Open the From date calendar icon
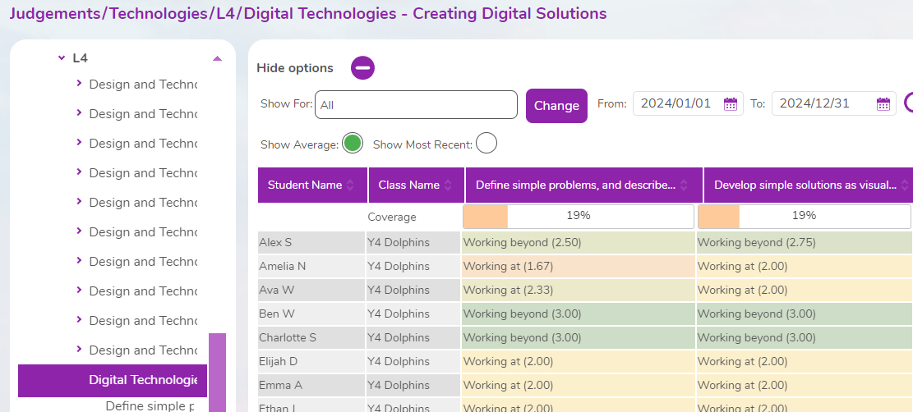This screenshot has height=412, width=913. point(730,104)
